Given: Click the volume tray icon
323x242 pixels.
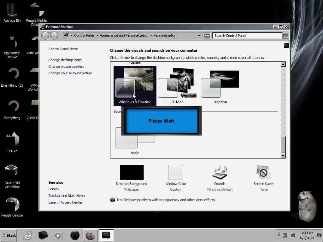Looking at the screenshot, I should click(x=293, y=235).
